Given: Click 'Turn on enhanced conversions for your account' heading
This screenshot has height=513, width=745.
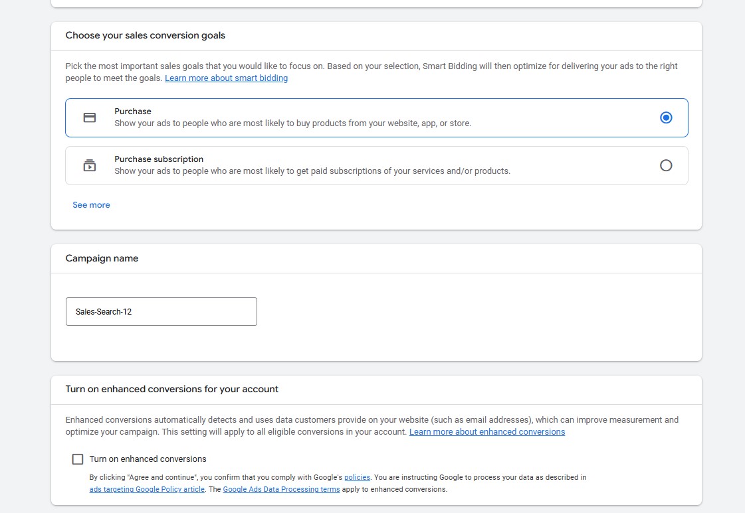Looking at the screenshot, I should click(171, 390).
